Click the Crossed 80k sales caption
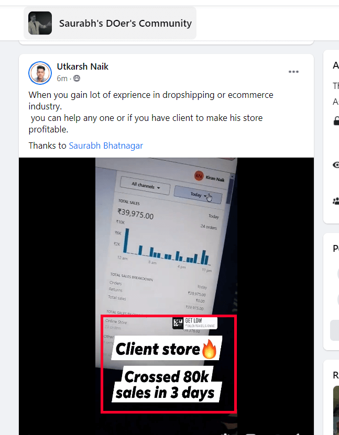The width and height of the screenshot is (339, 435). (x=167, y=385)
